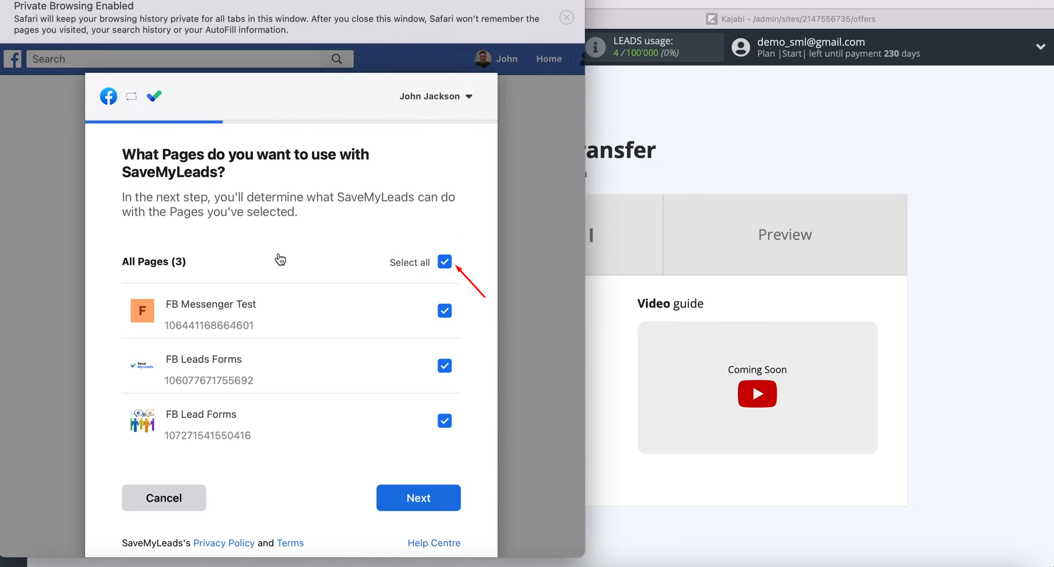Click the Facebook logo in the blue bar
The height and width of the screenshot is (567, 1054).
(x=13, y=59)
